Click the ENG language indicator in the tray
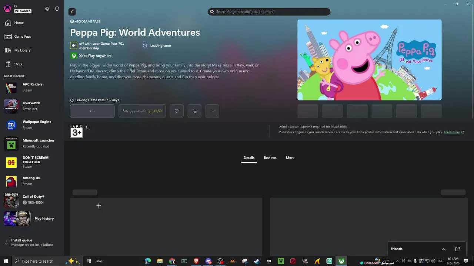Image resolution: width=474 pixels, height=266 pixels. [440, 261]
